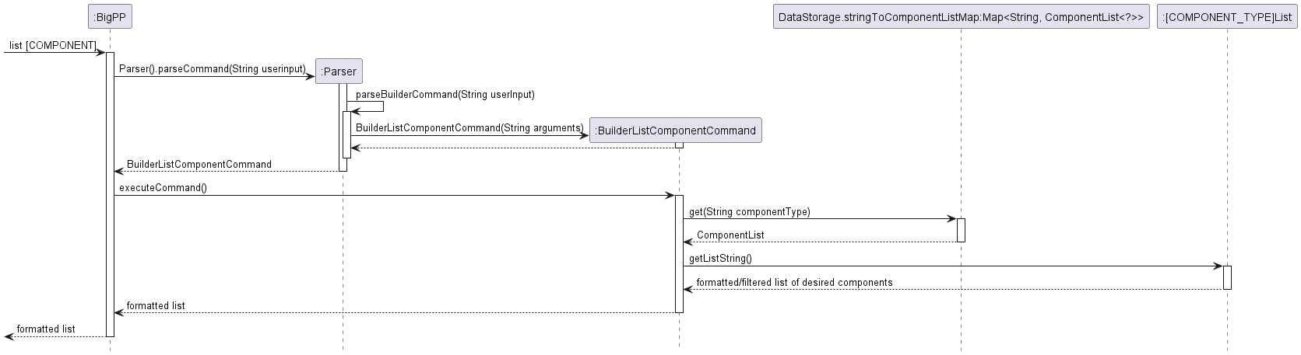Image resolution: width=1301 pixels, height=355 pixels.
Task: Click the executeCommand() message label
Action: coord(163,188)
